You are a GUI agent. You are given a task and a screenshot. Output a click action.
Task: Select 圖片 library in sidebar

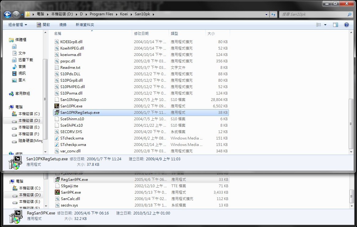[x=19, y=80]
